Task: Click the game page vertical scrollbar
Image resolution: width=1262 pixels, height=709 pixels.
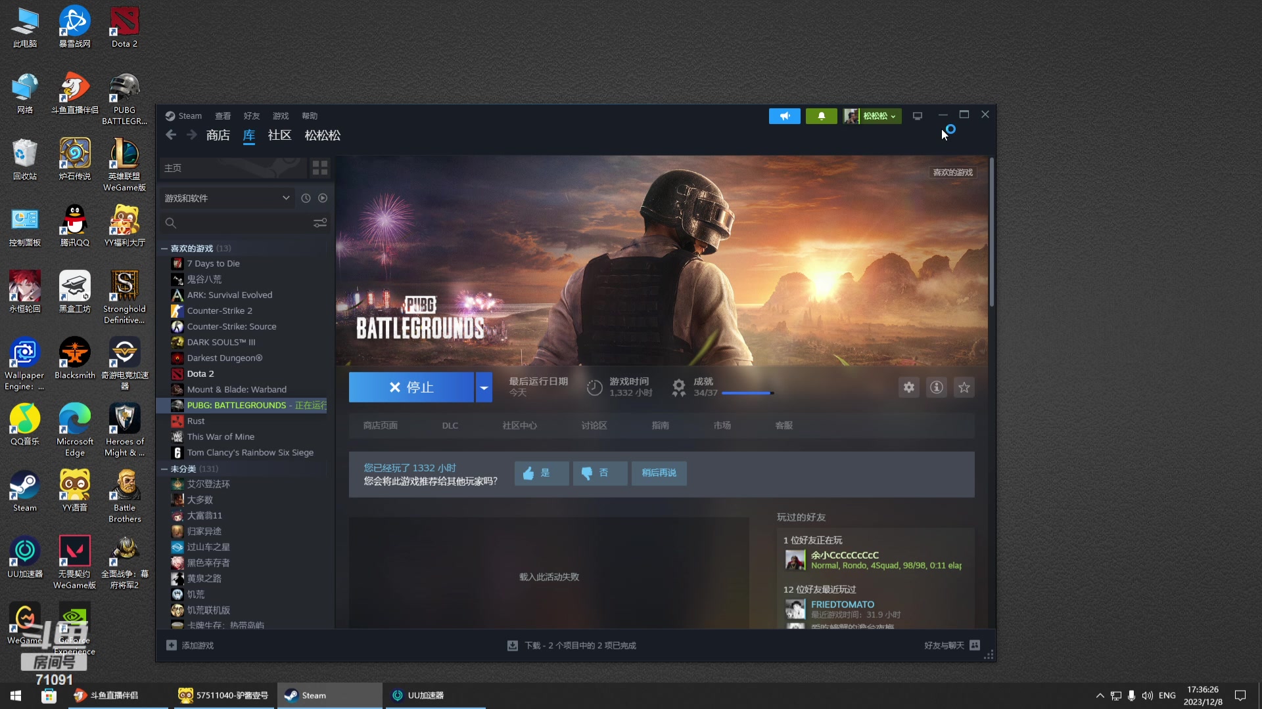Action: pyautogui.click(x=991, y=232)
